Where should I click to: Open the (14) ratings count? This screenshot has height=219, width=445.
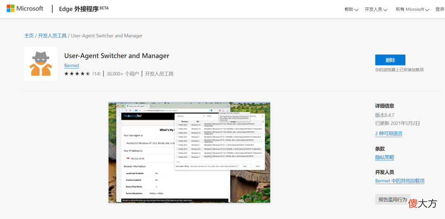point(96,74)
